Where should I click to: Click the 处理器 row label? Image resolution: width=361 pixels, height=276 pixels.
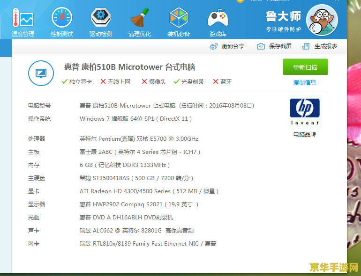coord(37,139)
